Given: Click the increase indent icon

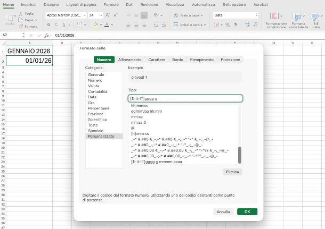Looking at the screenshot, I should 164,25.
